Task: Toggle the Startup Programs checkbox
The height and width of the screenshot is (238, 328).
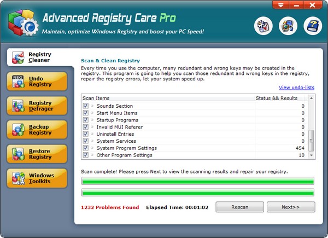Action: click(86, 120)
